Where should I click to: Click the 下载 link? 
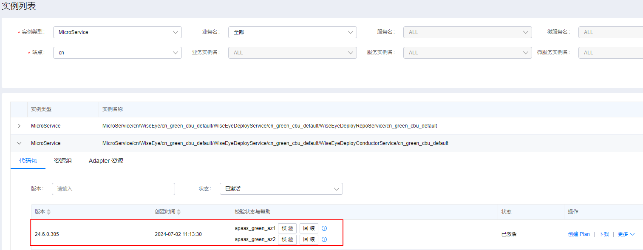pyautogui.click(x=604, y=234)
